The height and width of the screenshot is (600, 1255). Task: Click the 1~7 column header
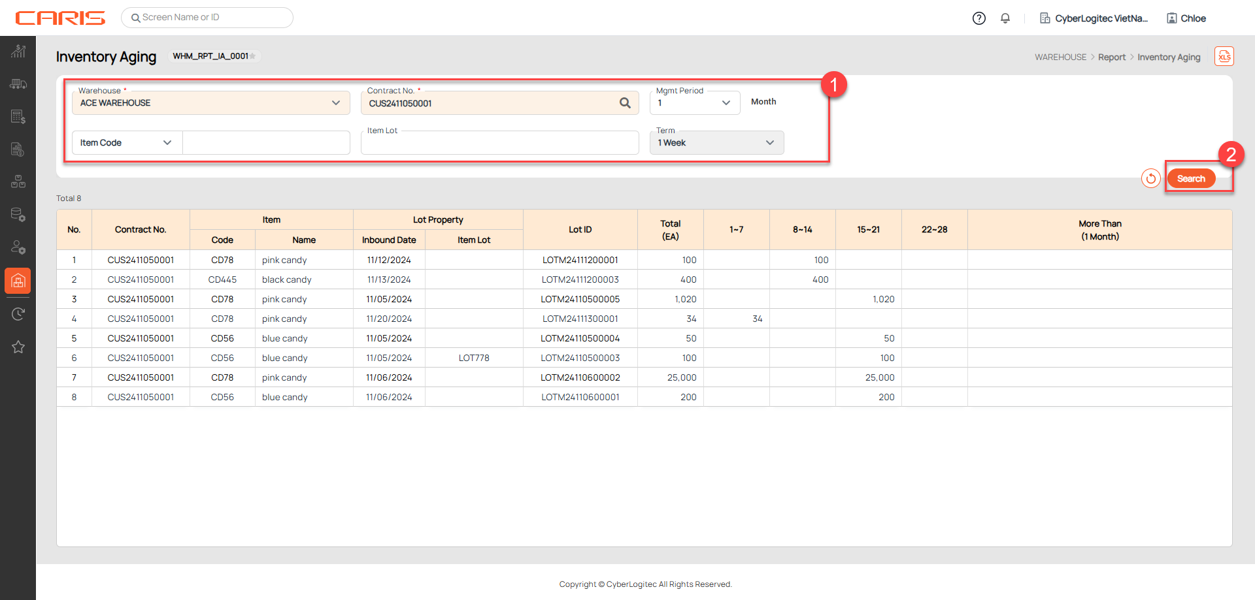(x=737, y=230)
